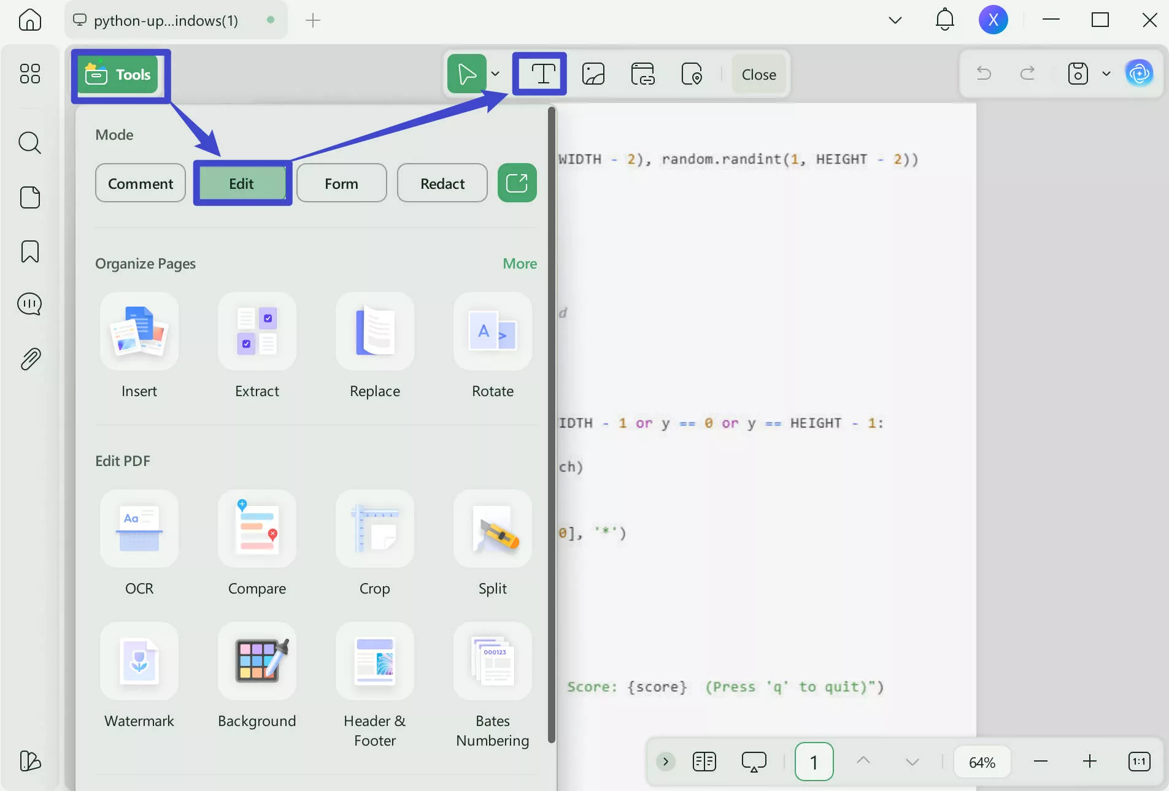Click More in Organize Pages
Viewport: 1169px width, 791px height.
519,263
